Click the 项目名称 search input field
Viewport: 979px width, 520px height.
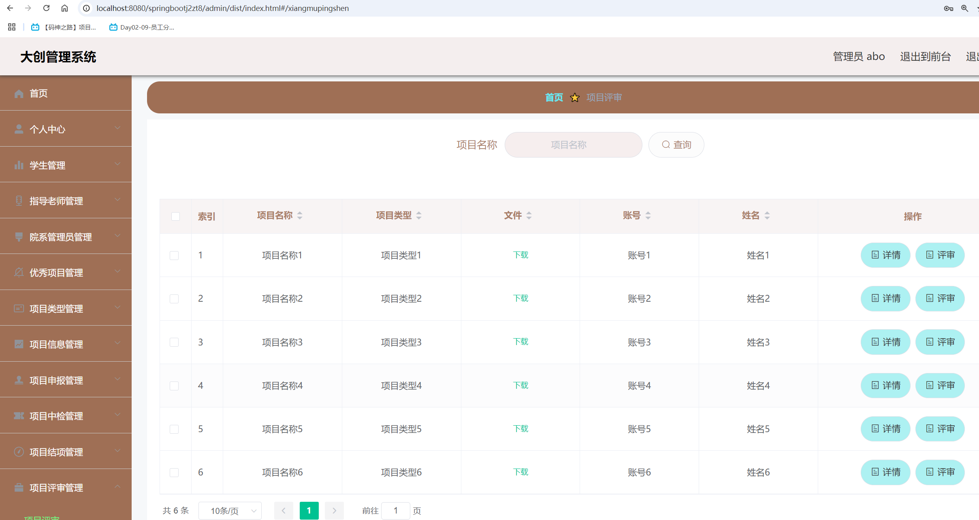click(573, 145)
